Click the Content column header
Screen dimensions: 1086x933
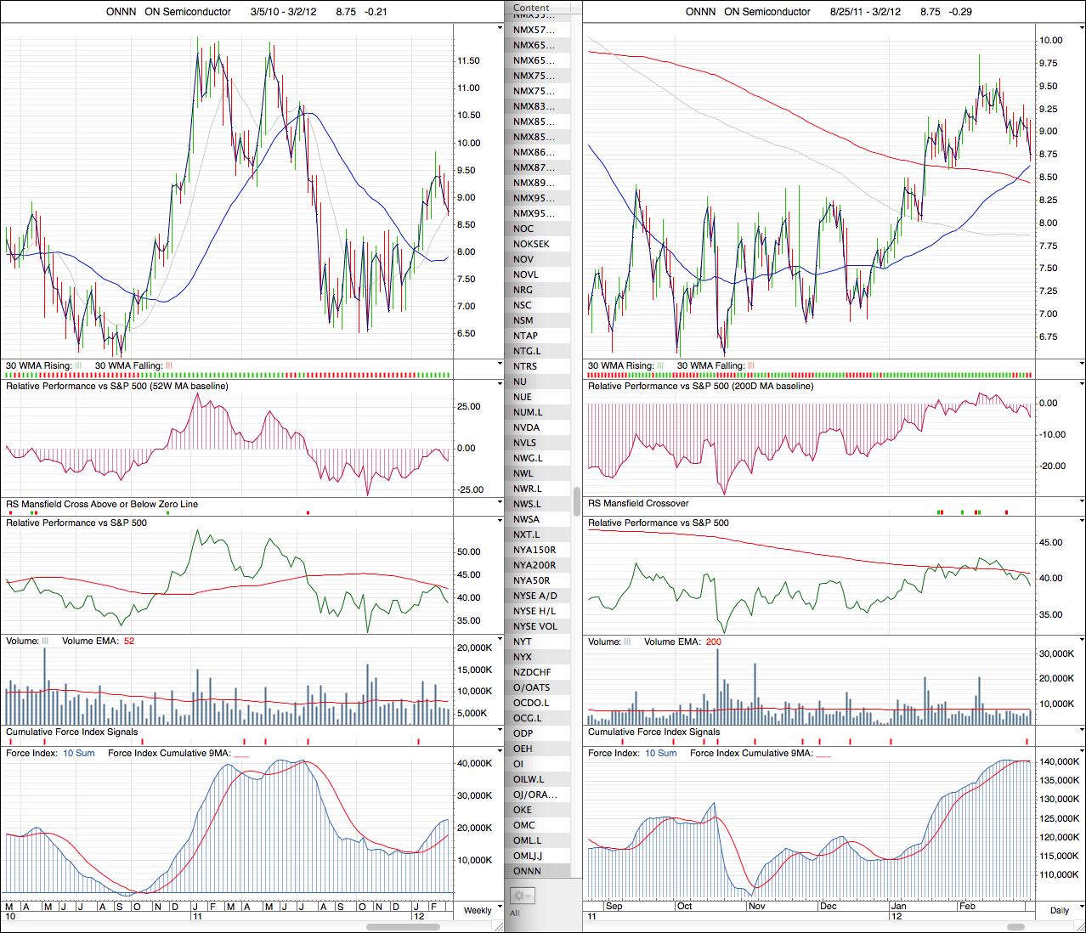click(x=532, y=8)
